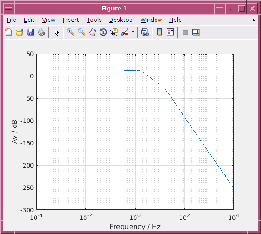This screenshot has width=261, height=234.
Task: Show plot tools and dock figure
Action: click(196, 32)
